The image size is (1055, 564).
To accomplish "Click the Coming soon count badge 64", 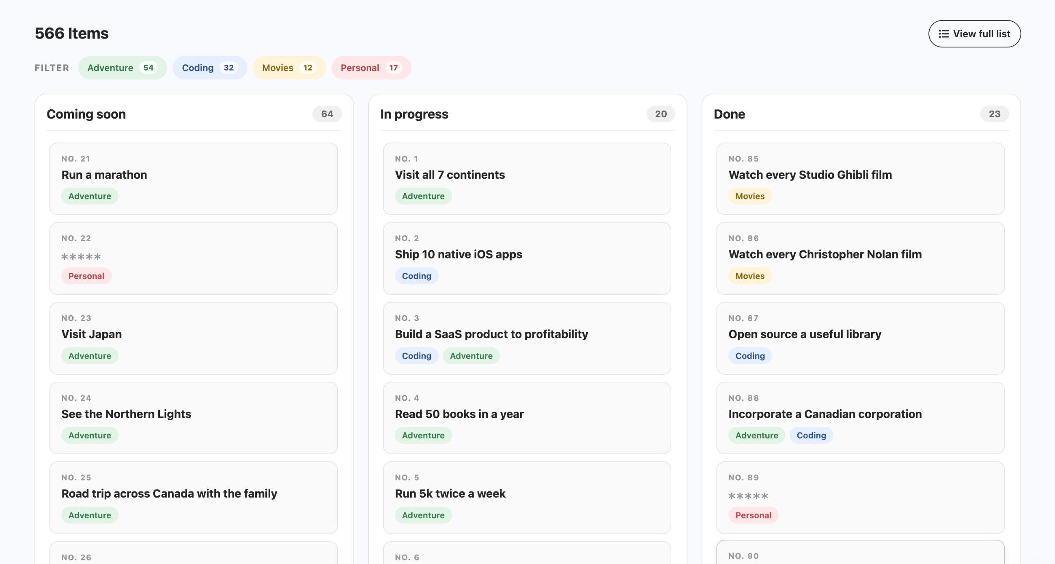I will [327, 114].
